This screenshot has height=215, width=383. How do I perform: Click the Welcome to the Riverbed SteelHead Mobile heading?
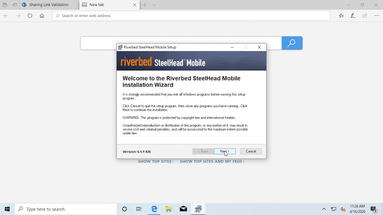pyautogui.click(x=181, y=81)
